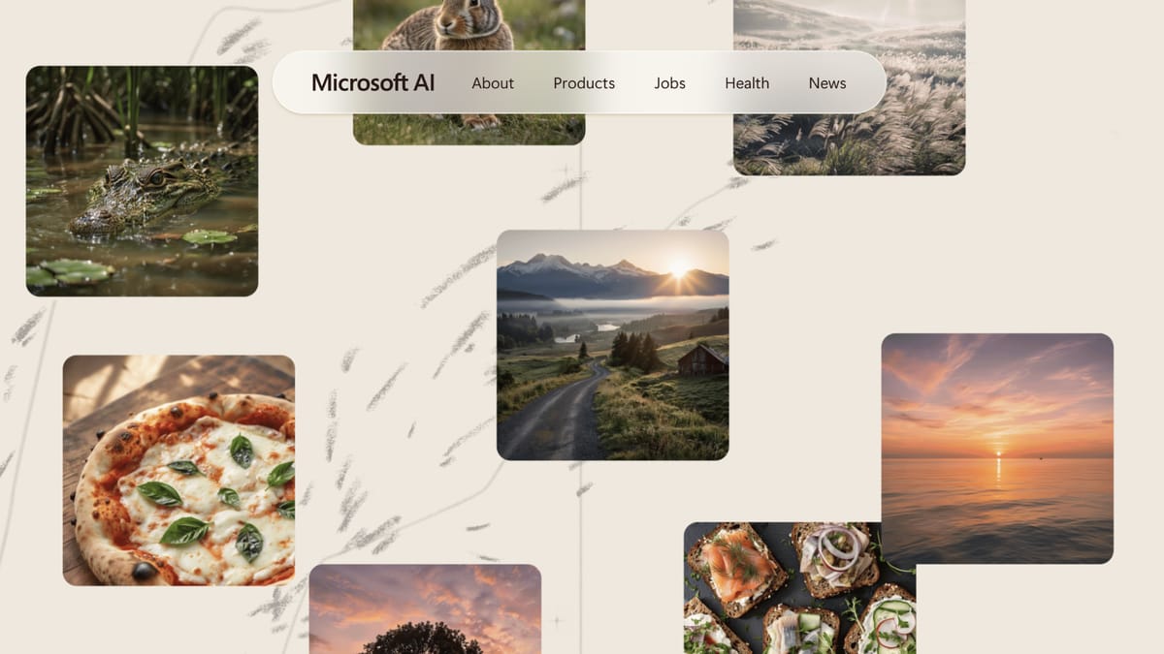Select the crocodile image

(x=142, y=179)
